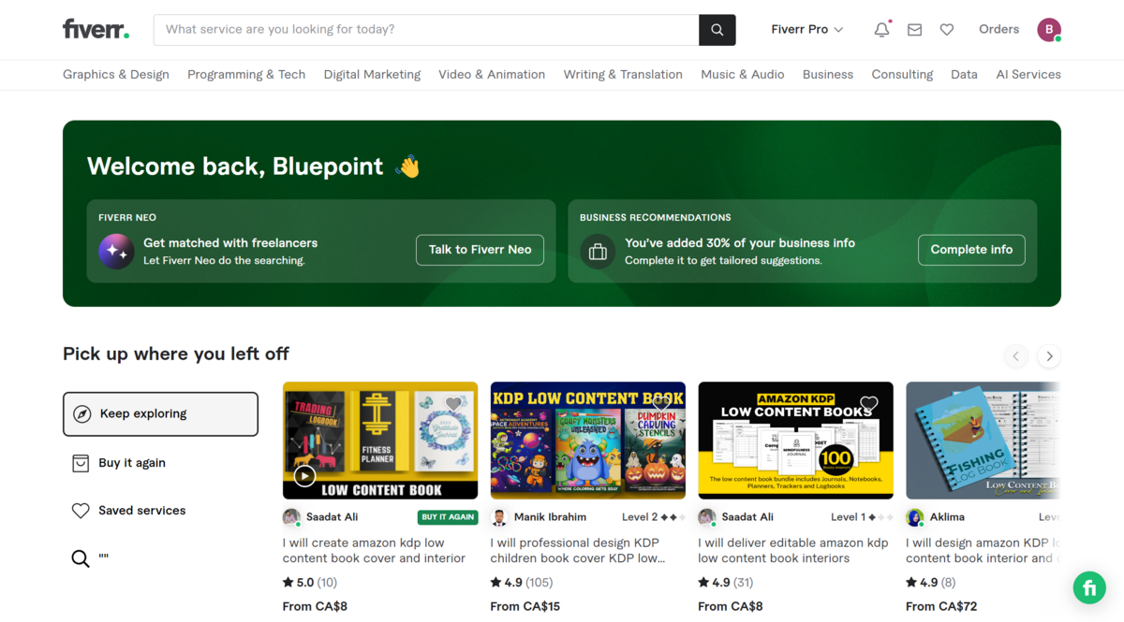Go to previous carousel slide
The width and height of the screenshot is (1124, 622).
click(x=1016, y=356)
